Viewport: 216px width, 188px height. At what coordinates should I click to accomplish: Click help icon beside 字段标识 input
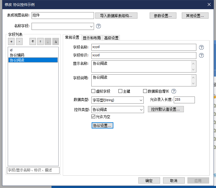[201, 55]
